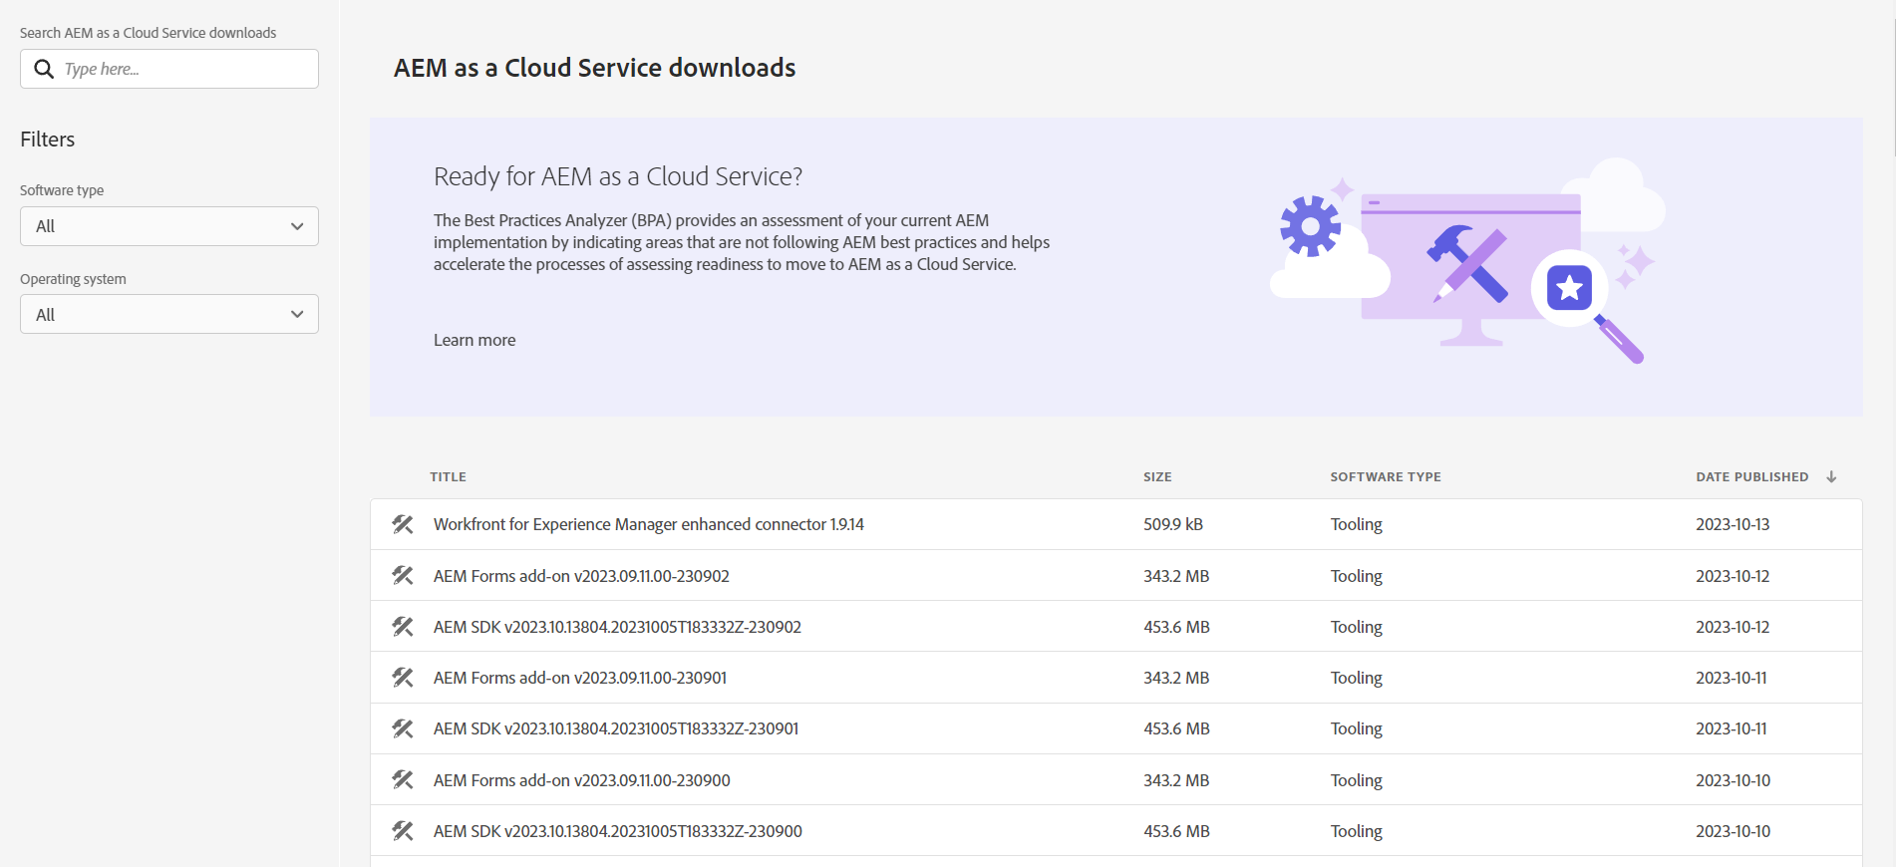Focus the Type here search field
Viewport: 1896px width, 867px height.
184,69
